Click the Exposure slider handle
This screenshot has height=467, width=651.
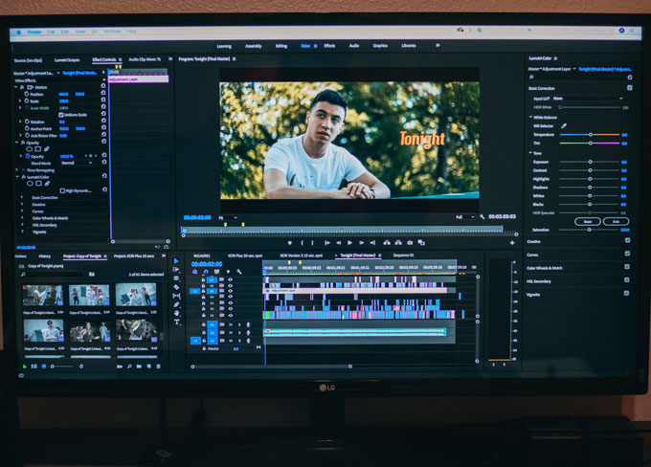pyautogui.click(x=590, y=162)
